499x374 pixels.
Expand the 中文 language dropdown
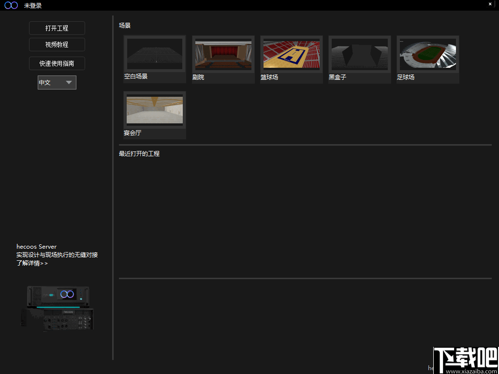click(57, 83)
